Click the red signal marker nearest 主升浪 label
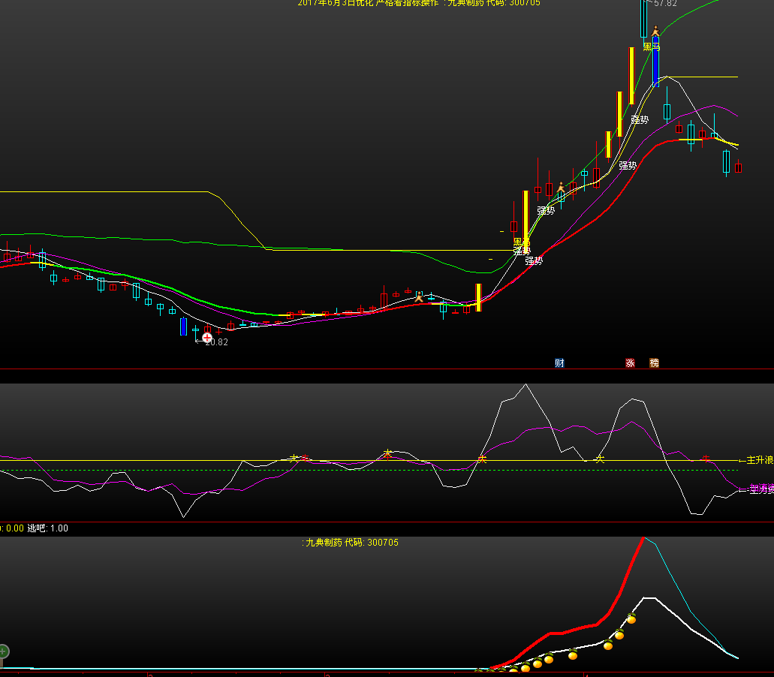The height and width of the screenshot is (677, 774). pos(706,459)
